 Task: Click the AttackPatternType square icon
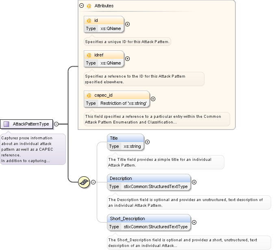coord(7,124)
